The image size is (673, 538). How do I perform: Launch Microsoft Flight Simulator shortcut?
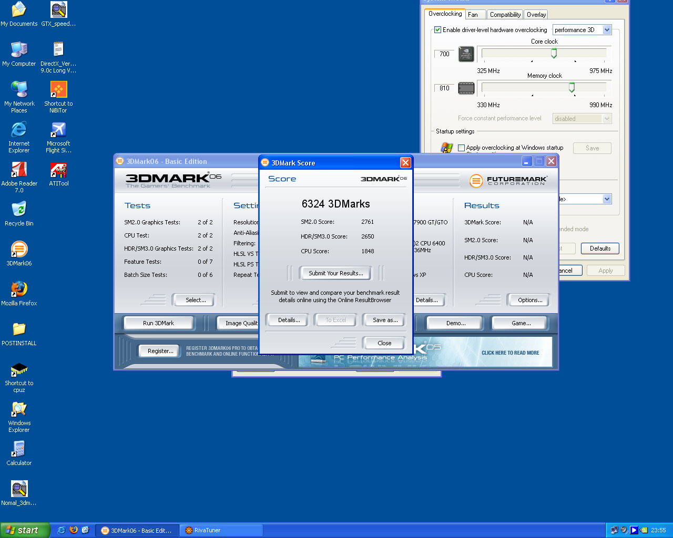(x=58, y=137)
